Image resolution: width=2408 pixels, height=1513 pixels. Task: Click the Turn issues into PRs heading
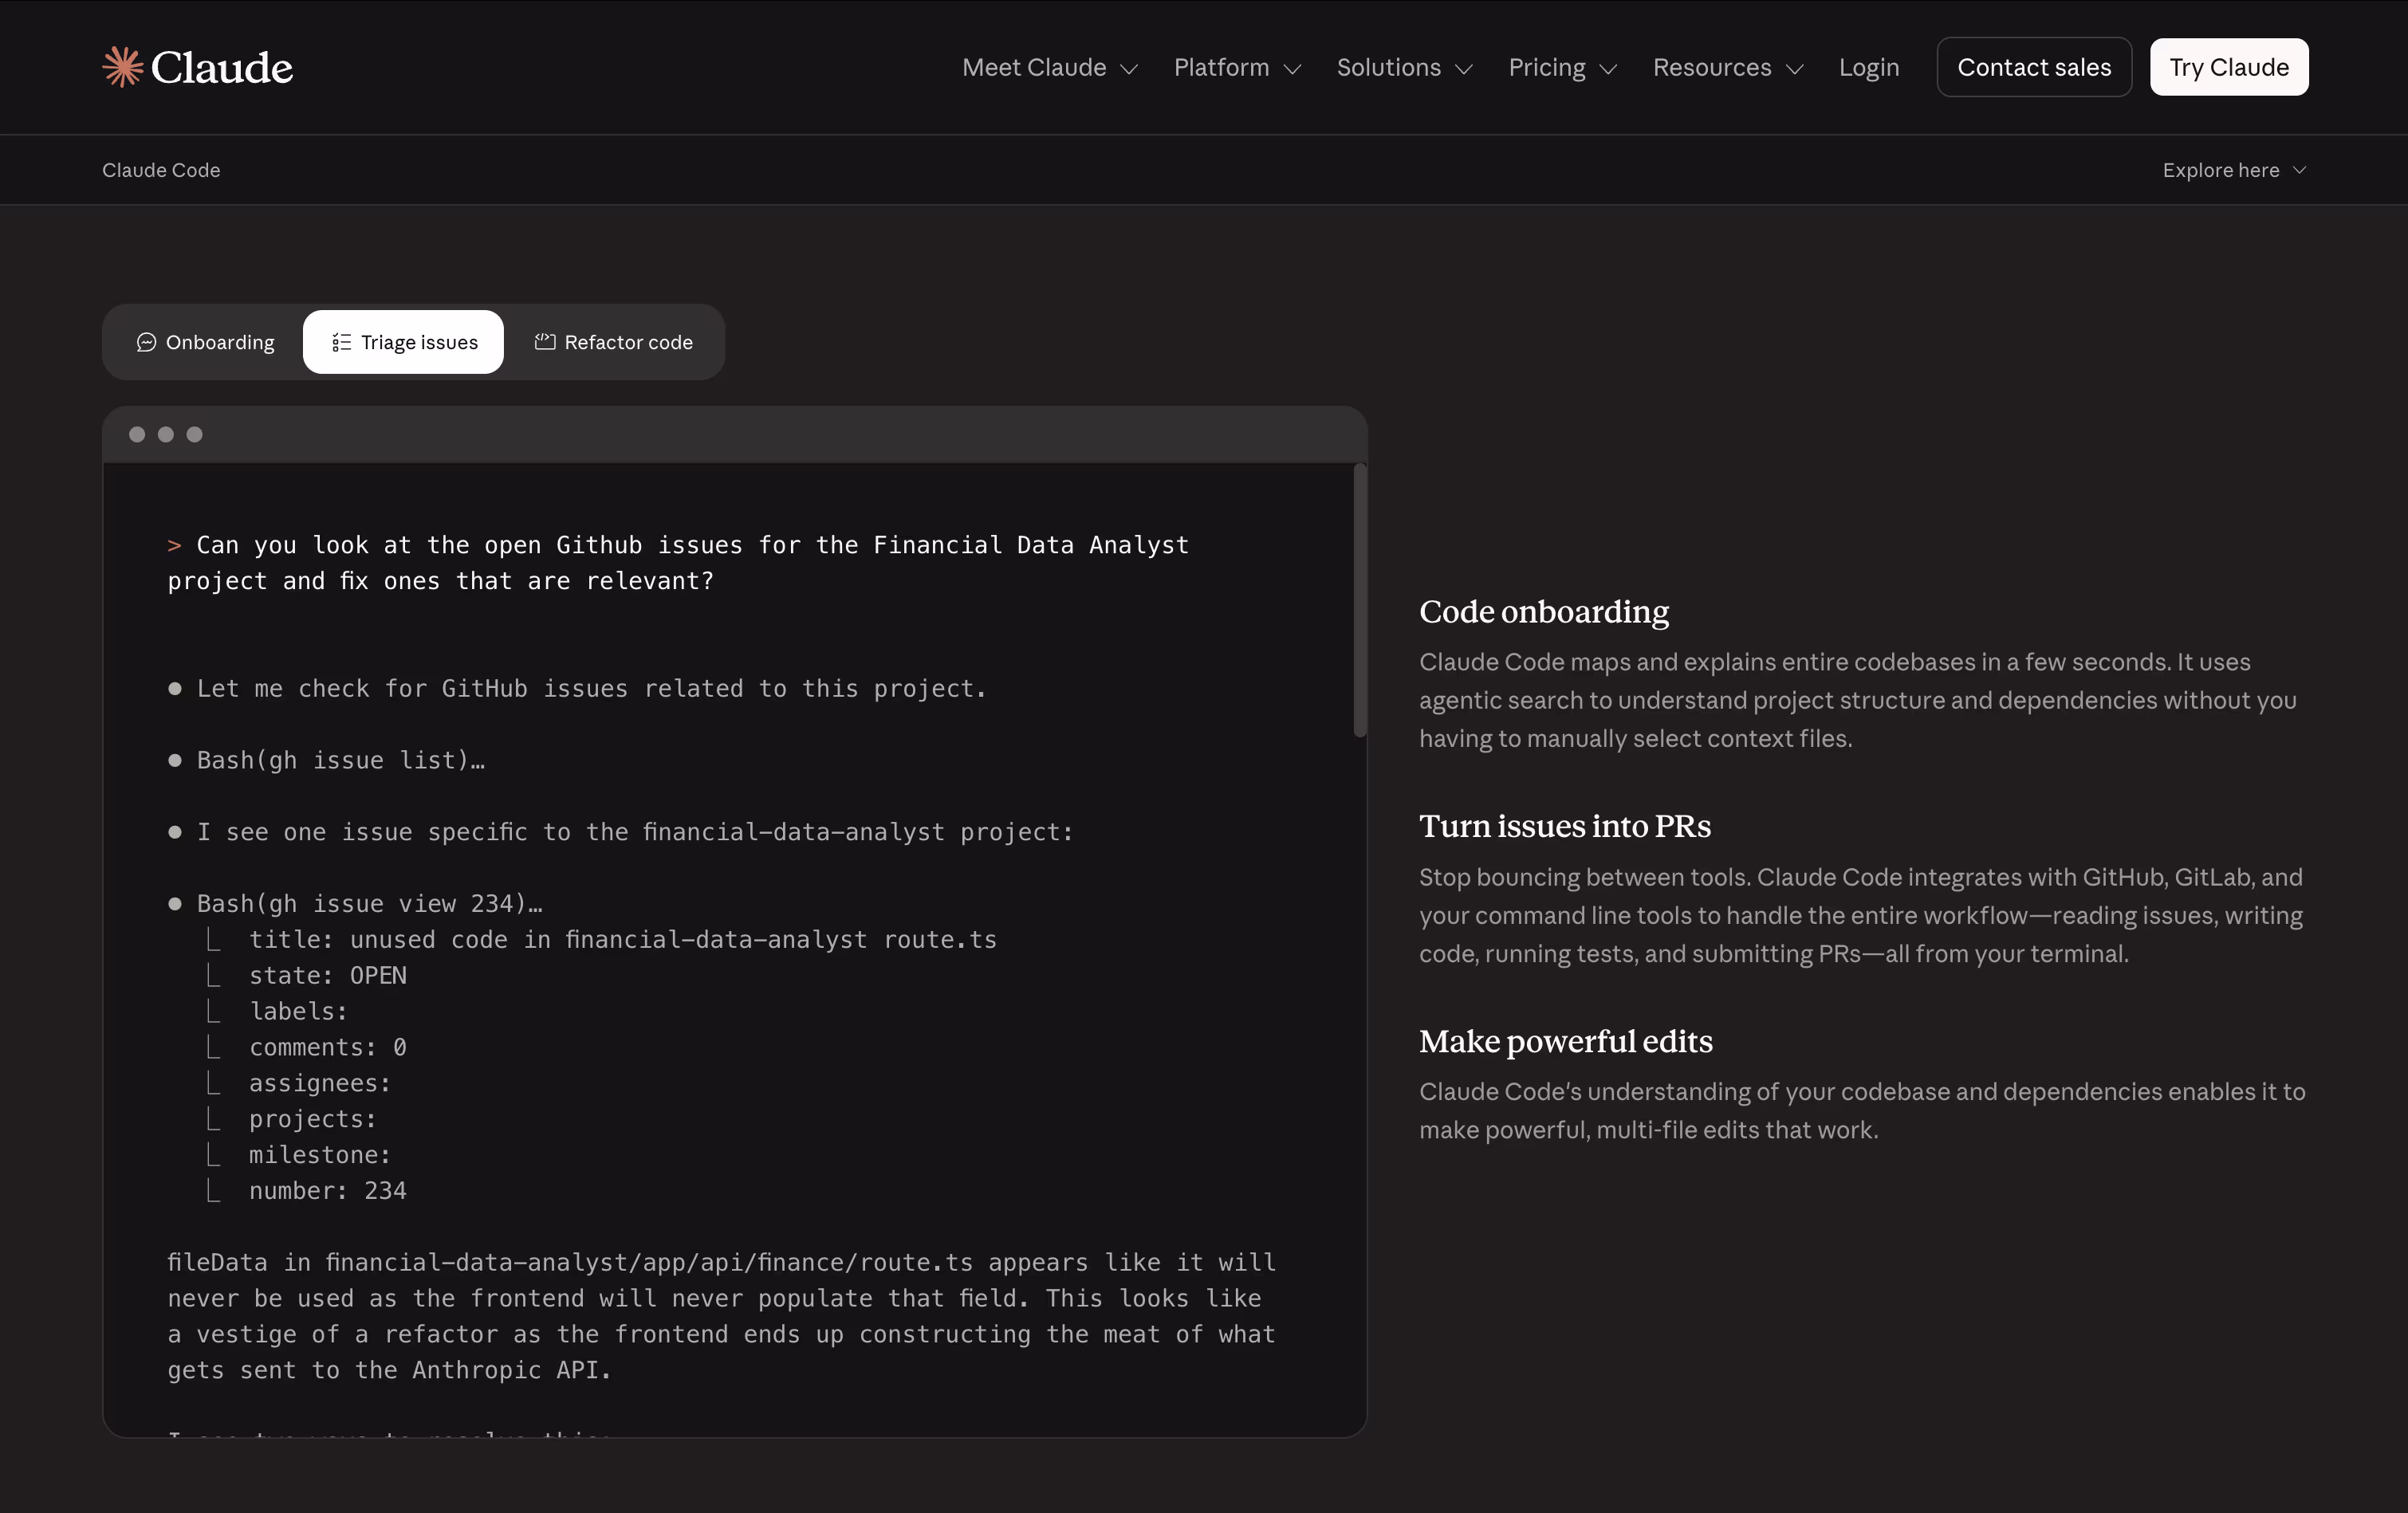pos(1565,826)
